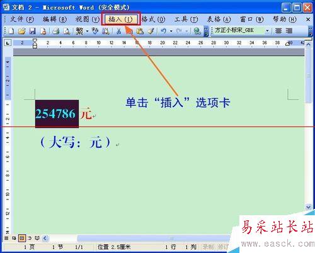The width and height of the screenshot is (315, 253).
Task: Switch to Outline view icon
Action: click(30, 238)
